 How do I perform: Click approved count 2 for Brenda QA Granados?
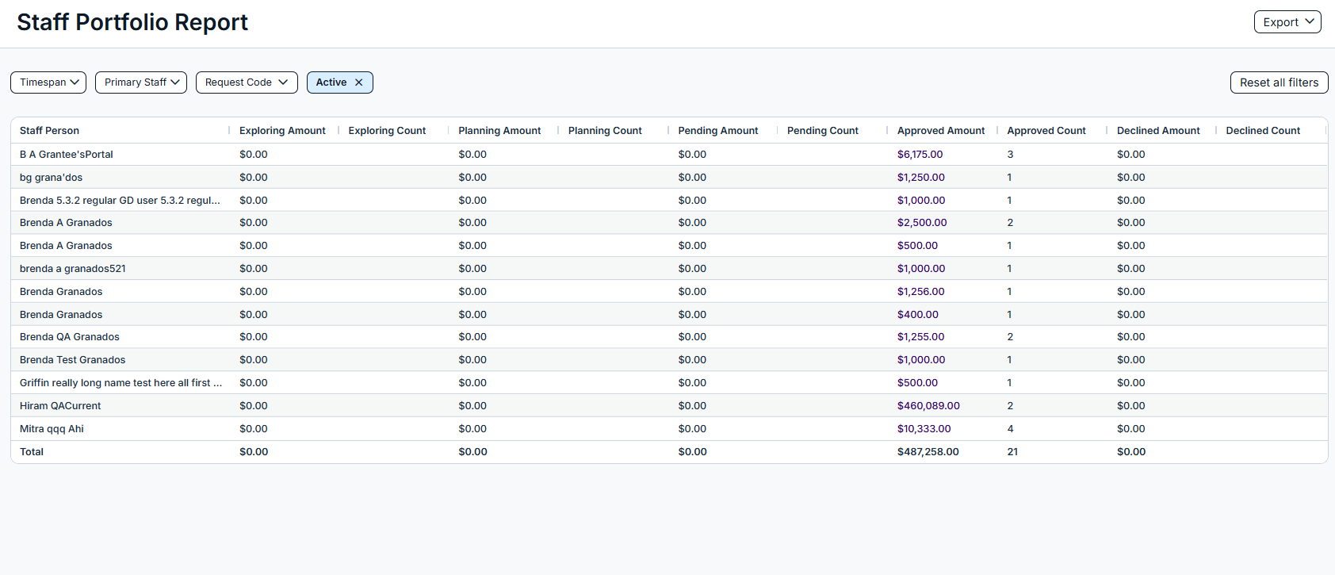tap(1010, 337)
